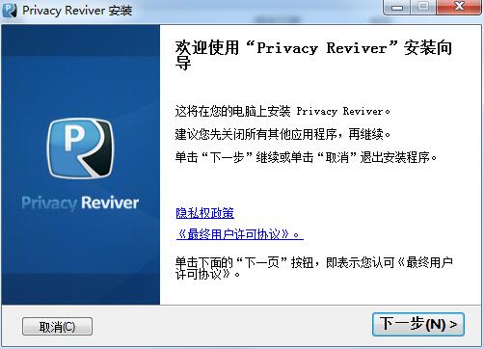Screen dimensions: 484x349
Task: Open the 《最终用户许可协议》 license agreement link
Action: coord(239,234)
